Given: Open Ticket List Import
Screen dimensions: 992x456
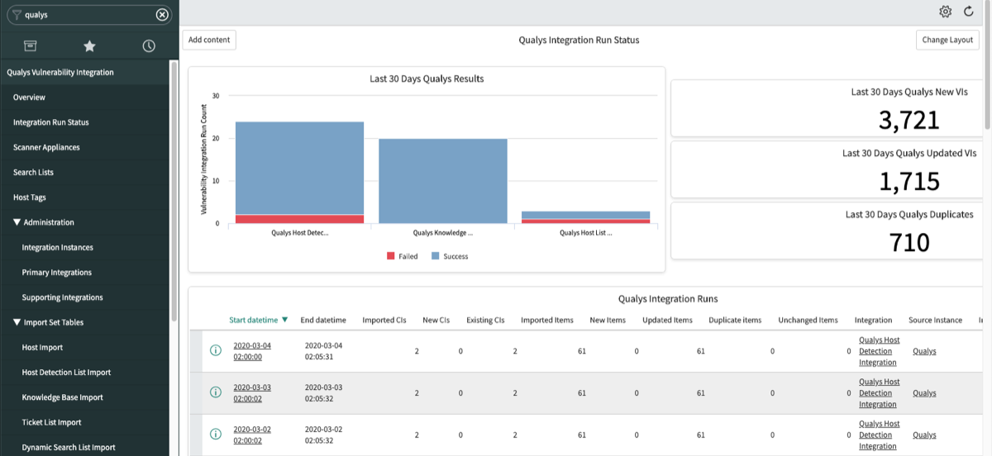Looking at the screenshot, I should [x=51, y=422].
